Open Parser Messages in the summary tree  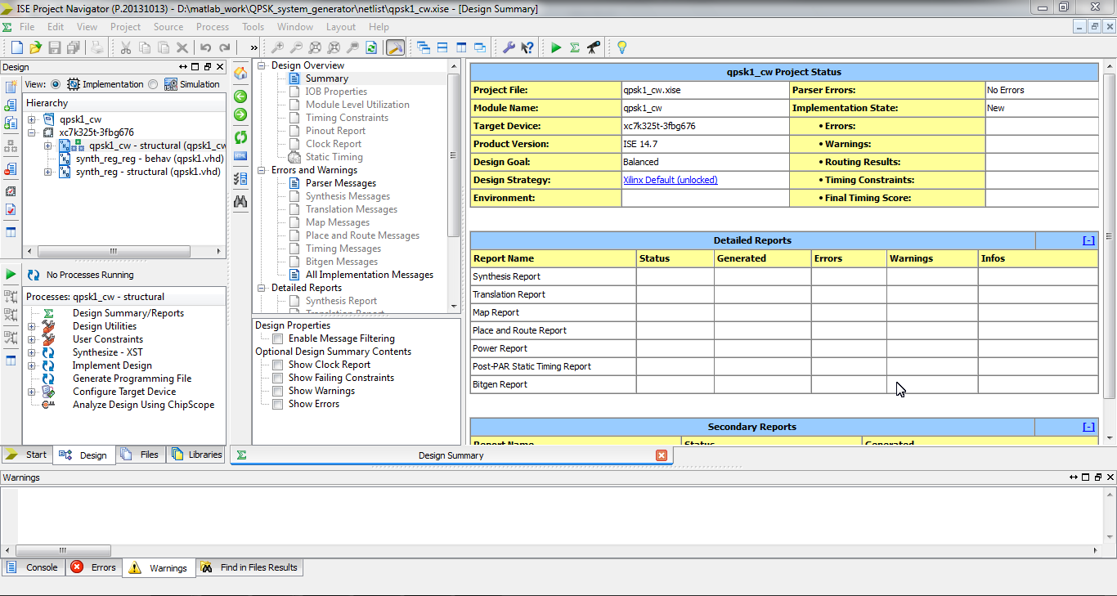(341, 183)
